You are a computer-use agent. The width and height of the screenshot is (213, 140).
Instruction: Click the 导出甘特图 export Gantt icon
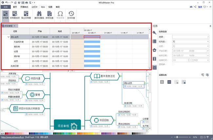click(x=26, y=15)
